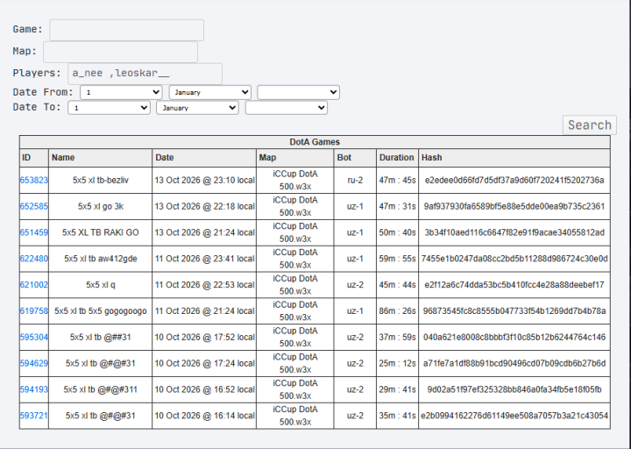Open the Date From month dropdown
The image size is (631, 449).
click(210, 92)
